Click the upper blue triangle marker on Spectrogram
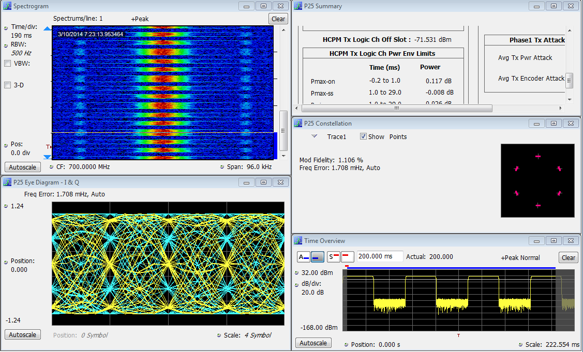The image size is (583, 352). tap(48, 30)
